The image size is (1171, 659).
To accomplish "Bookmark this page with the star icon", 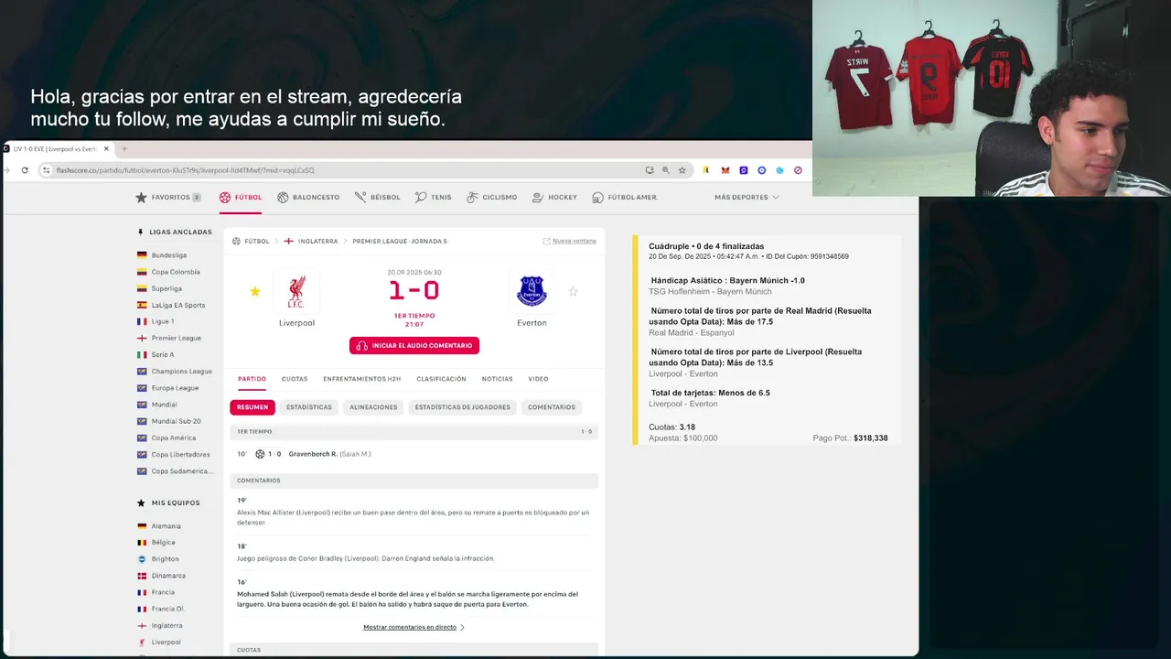I will point(682,170).
